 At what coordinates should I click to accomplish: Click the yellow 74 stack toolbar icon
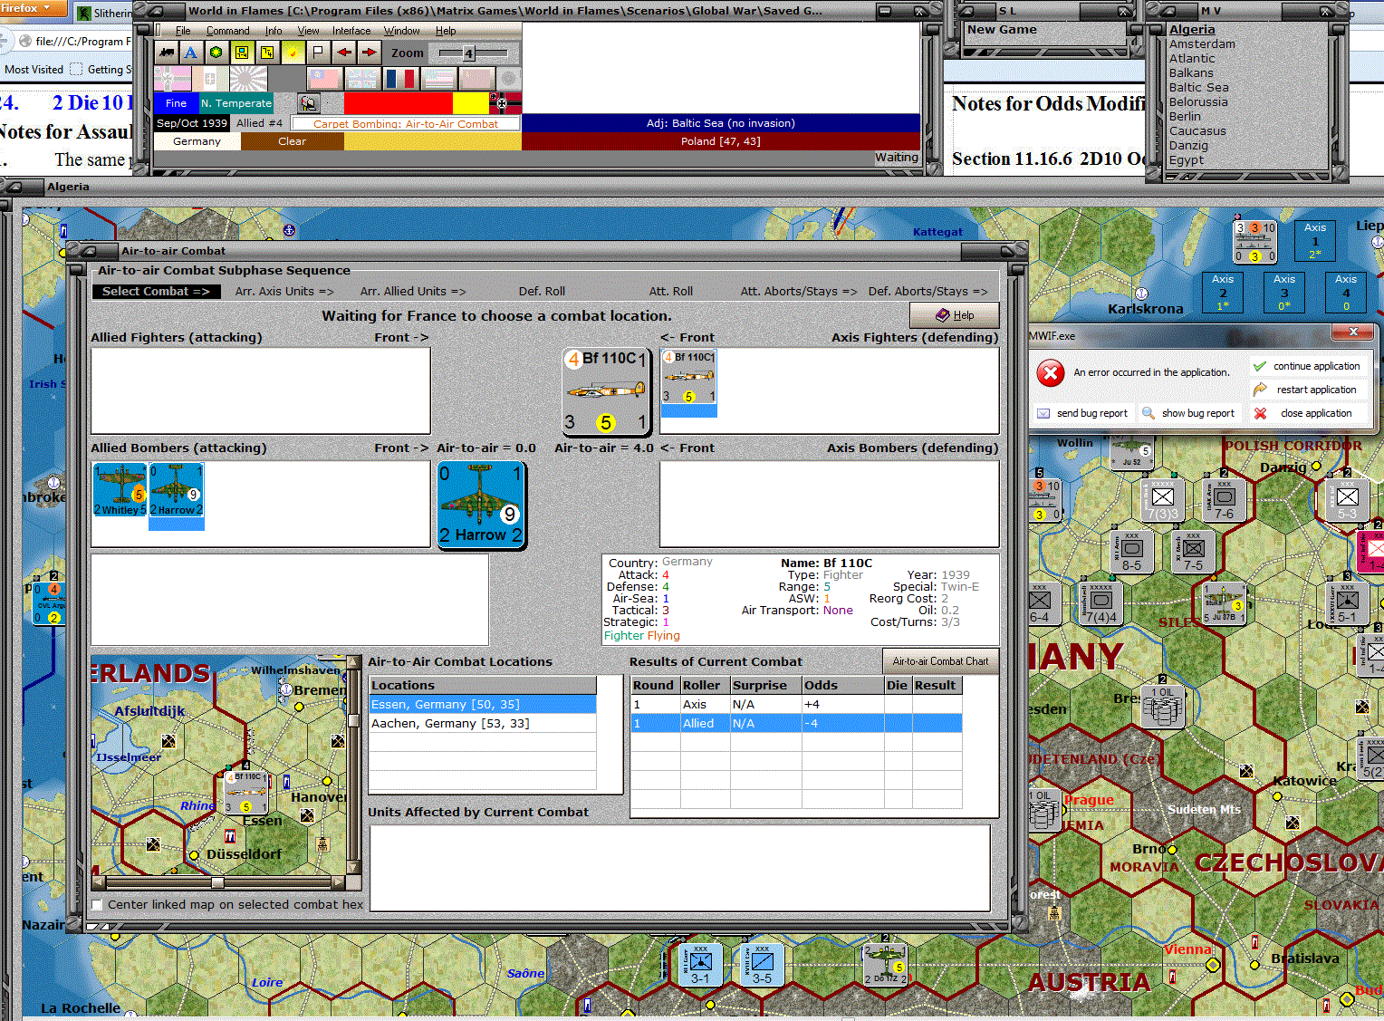pyautogui.click(x=267, y=53)
